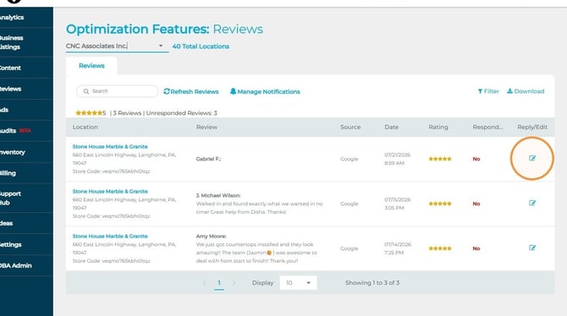Screen dimensions: 567x316
Task: Select the Reviews tab
Action: [91, 66]
